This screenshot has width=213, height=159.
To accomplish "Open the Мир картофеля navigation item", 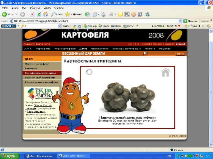I will (65, 49).
